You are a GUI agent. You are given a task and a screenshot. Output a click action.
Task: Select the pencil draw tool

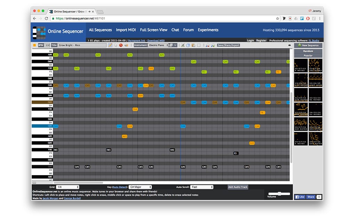(110, 45)
